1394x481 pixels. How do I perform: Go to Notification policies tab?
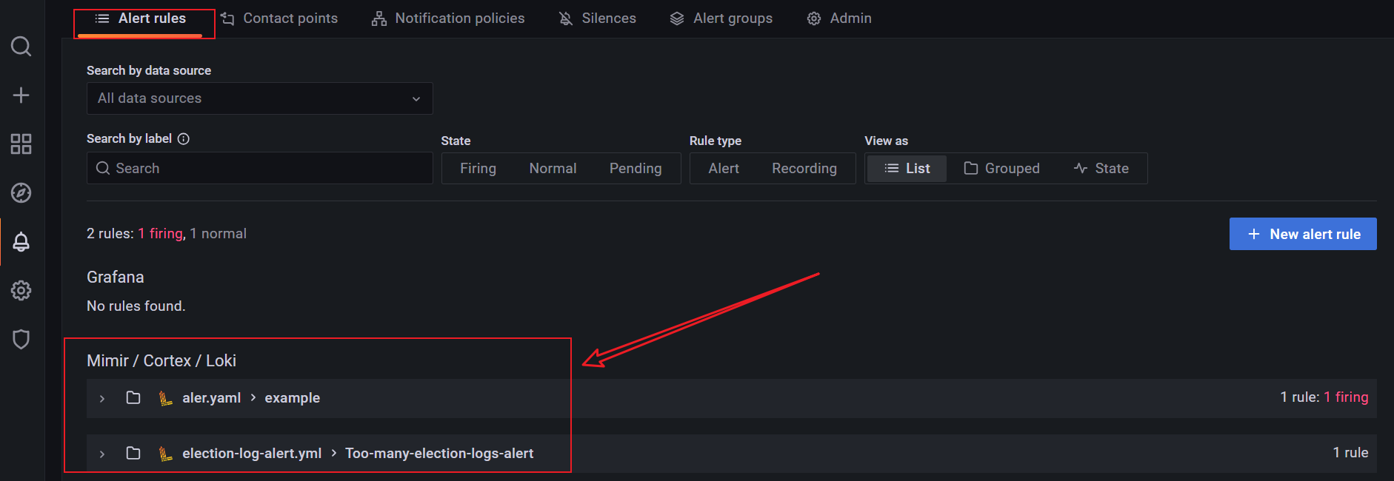448,18
